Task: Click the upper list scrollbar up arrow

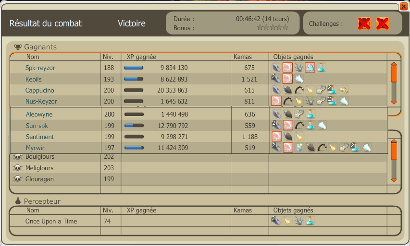Action: point(394,64)
